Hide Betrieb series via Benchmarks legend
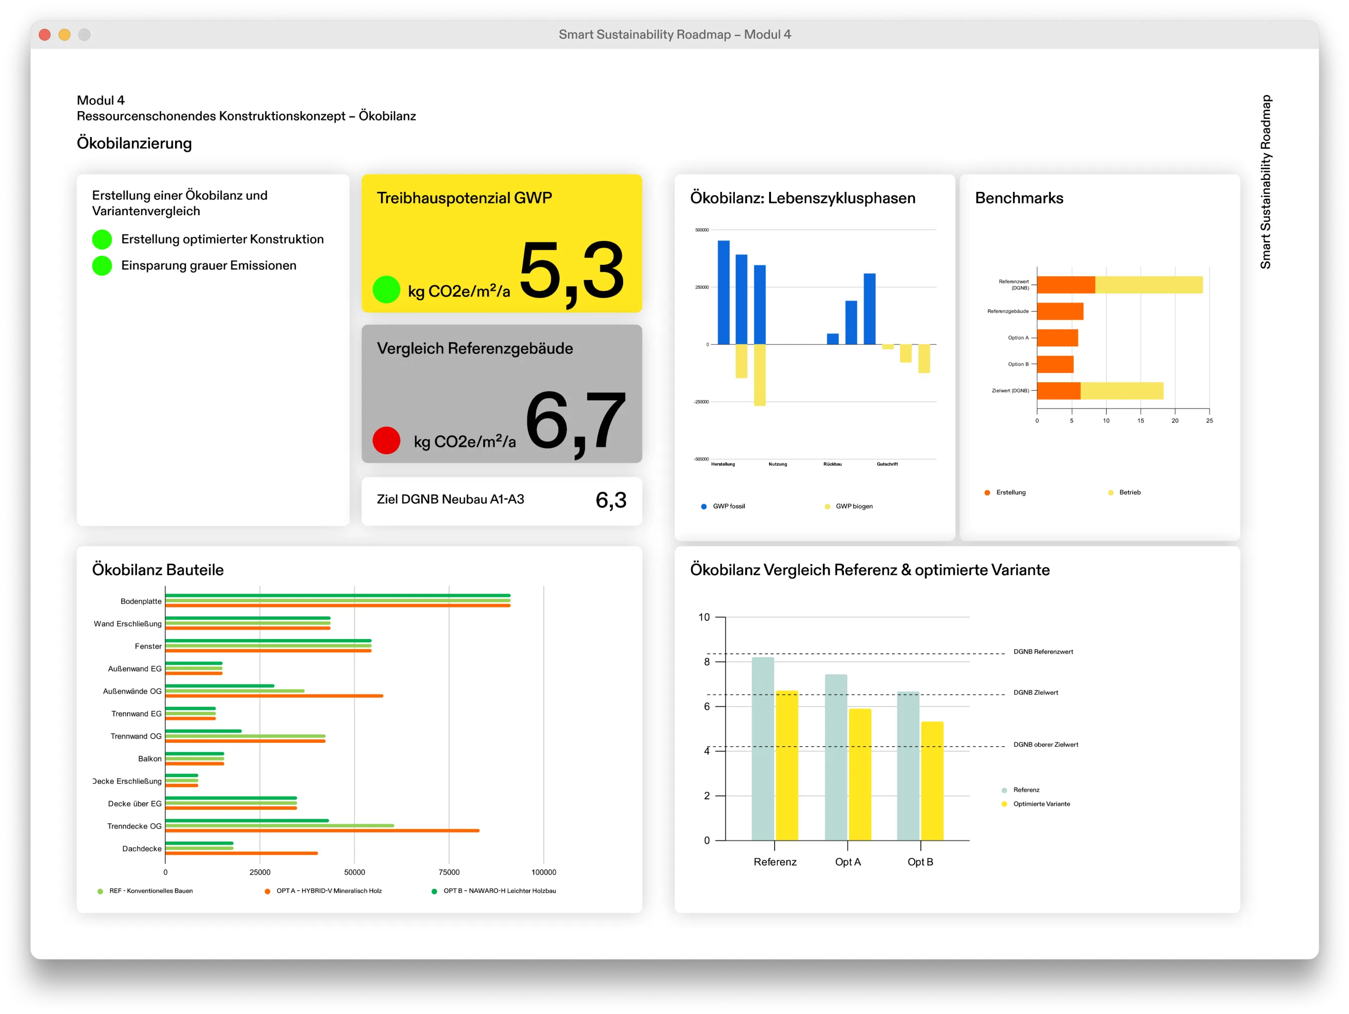This screenshot has width=1349, height=1014. click(1125, 492)
